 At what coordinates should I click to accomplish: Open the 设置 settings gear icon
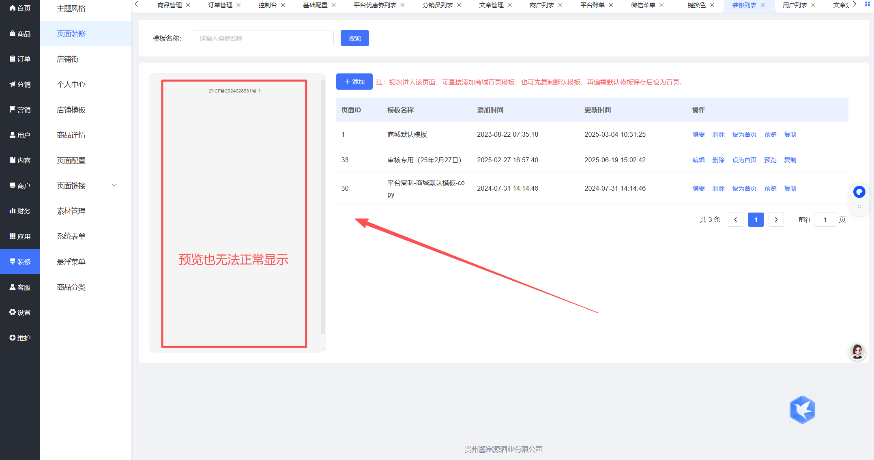13,312
